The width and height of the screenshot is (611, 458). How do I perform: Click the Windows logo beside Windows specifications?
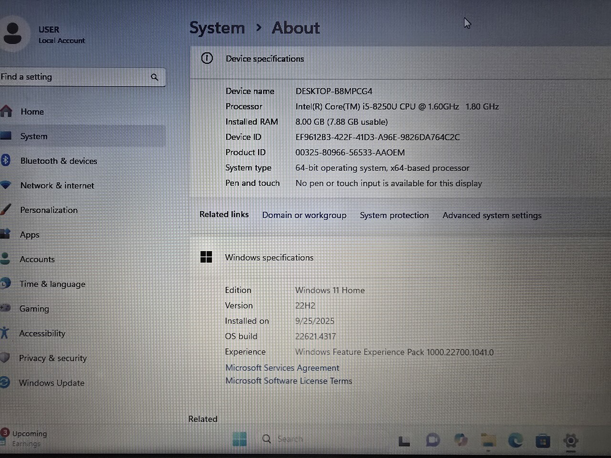click(x=206, y=257)
